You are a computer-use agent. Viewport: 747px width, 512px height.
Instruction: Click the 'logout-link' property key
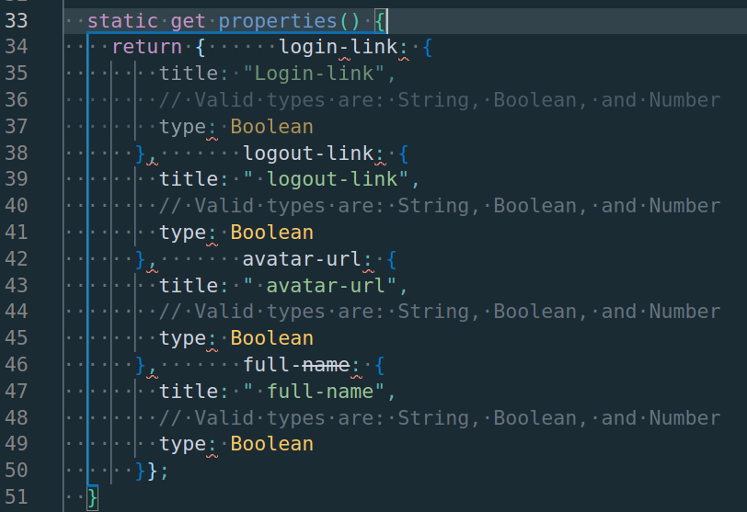point(308,154)
